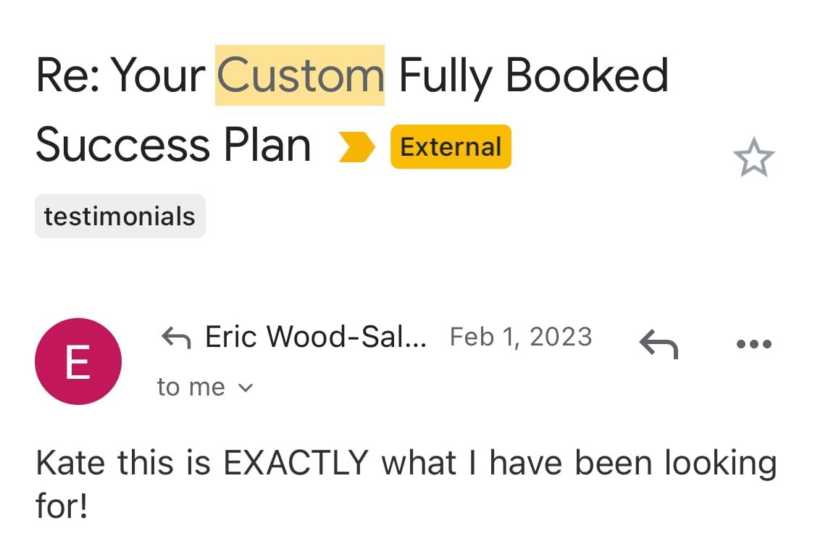815x544 pixels.
Task: Click the yellow External tag
Action: click(451, 147)
